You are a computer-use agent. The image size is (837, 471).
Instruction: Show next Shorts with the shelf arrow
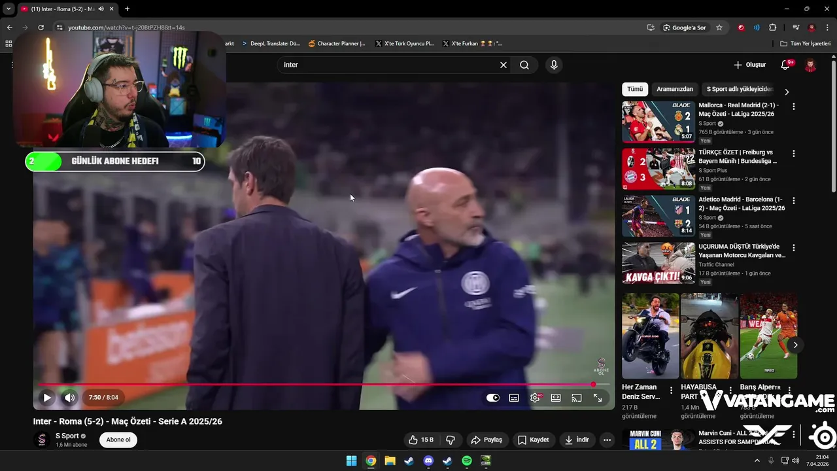[x=795, y=345]
